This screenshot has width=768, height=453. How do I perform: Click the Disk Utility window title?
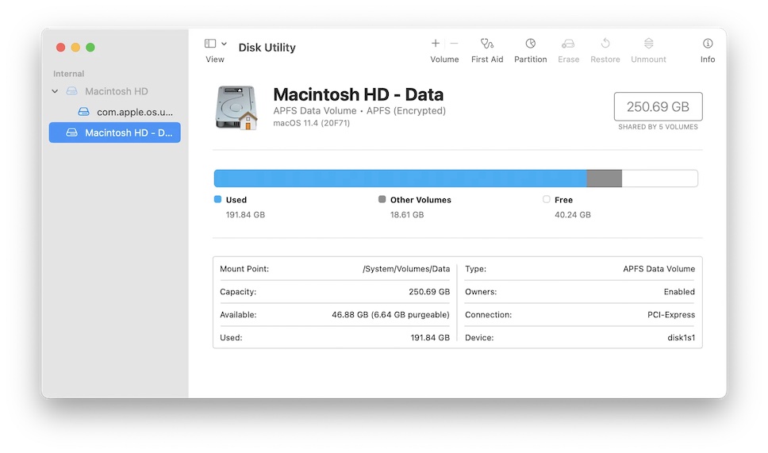pyautogui.click(x=267, y=48)
